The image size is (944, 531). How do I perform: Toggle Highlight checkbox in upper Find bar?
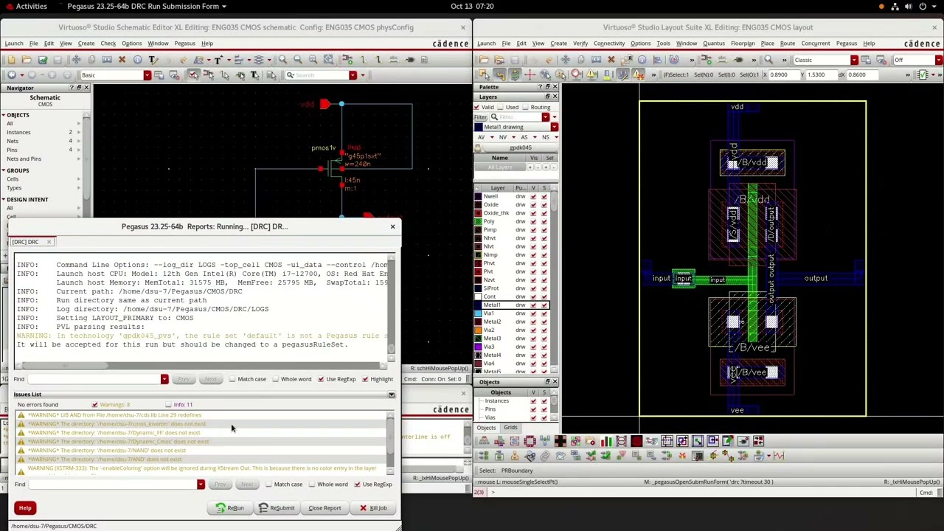coord(365,379)
